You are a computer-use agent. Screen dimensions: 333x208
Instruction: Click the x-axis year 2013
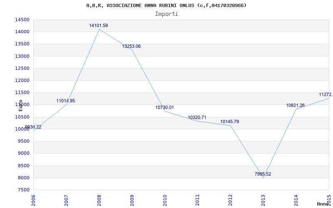263,200
